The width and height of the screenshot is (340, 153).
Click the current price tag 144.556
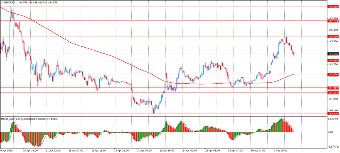(333, 54)
